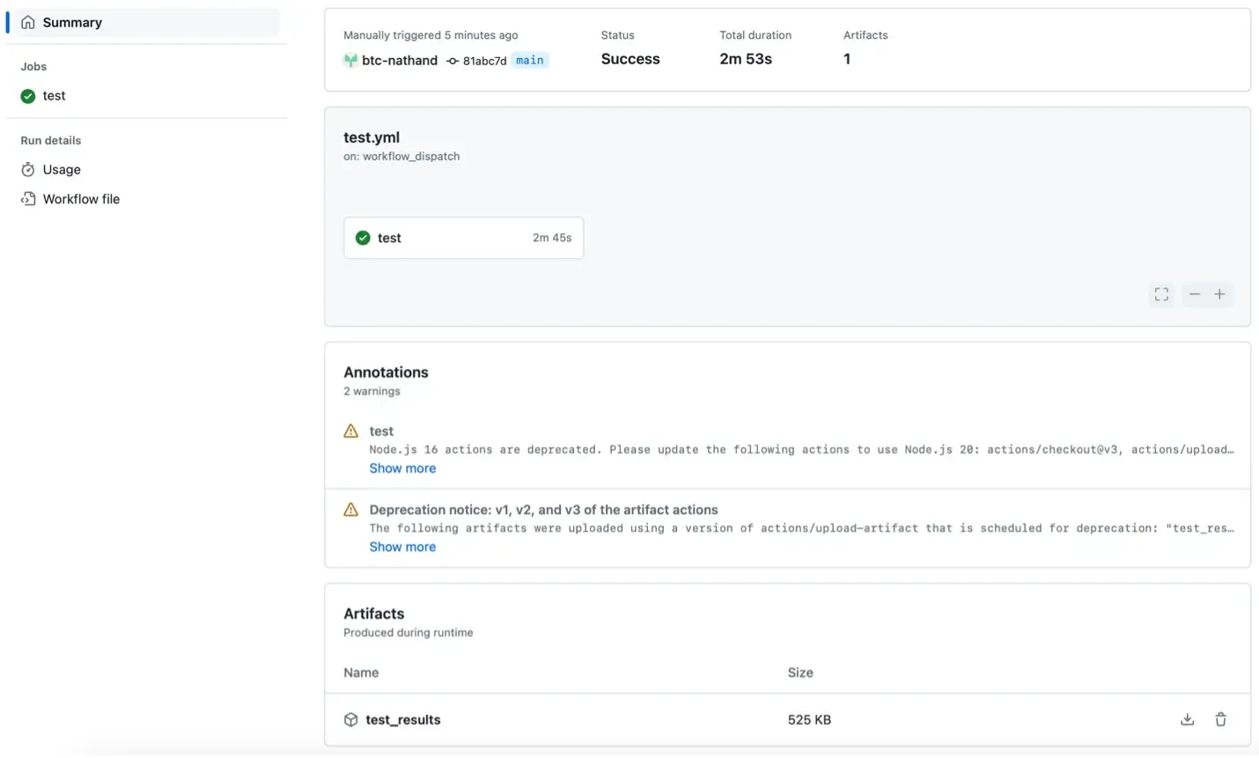Click the artifacts count 1
The image size is (1259, 758).
tap(847, 59)
